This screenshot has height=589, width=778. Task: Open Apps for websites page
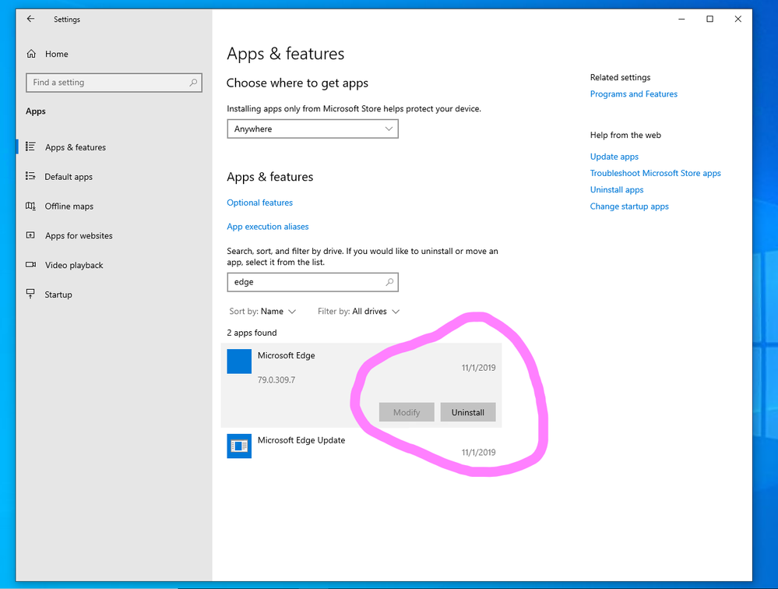(x=114, y=236)
